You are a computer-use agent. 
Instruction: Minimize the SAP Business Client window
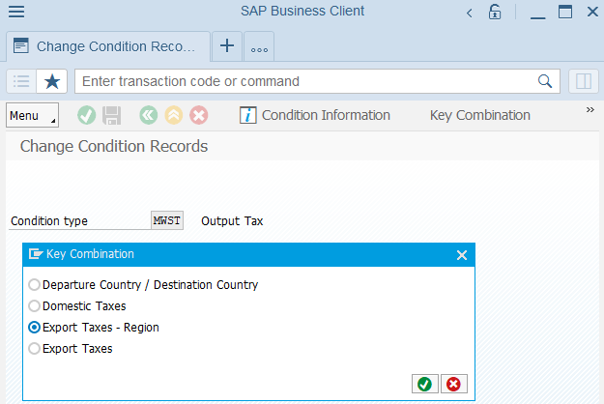pyautogui.click(x=537, y=17)
